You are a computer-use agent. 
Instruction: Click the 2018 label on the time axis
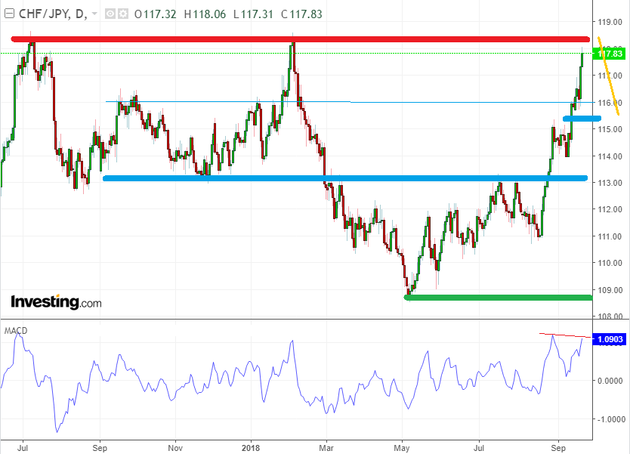tap(251, 448)
